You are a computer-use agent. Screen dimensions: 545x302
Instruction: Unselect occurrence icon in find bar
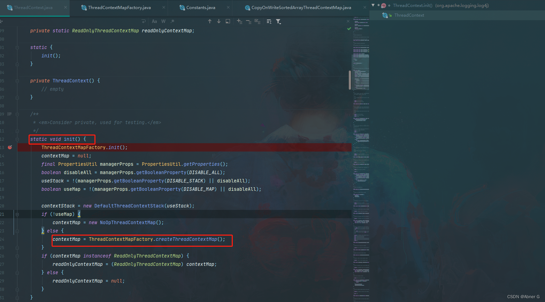[248, 22]
